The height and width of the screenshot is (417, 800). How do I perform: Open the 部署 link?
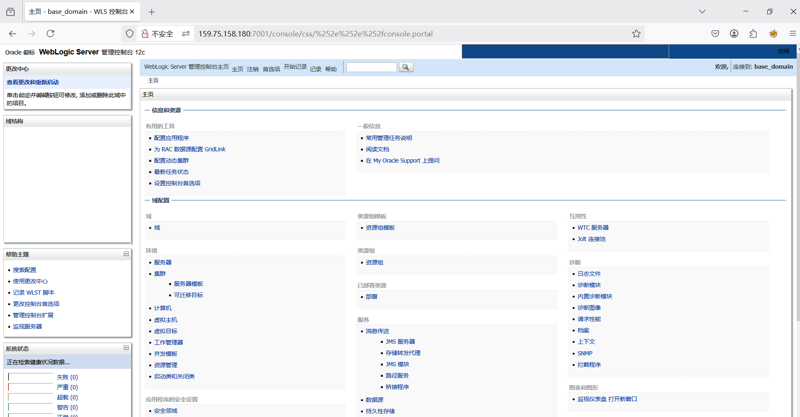click(x=372, y=297)
